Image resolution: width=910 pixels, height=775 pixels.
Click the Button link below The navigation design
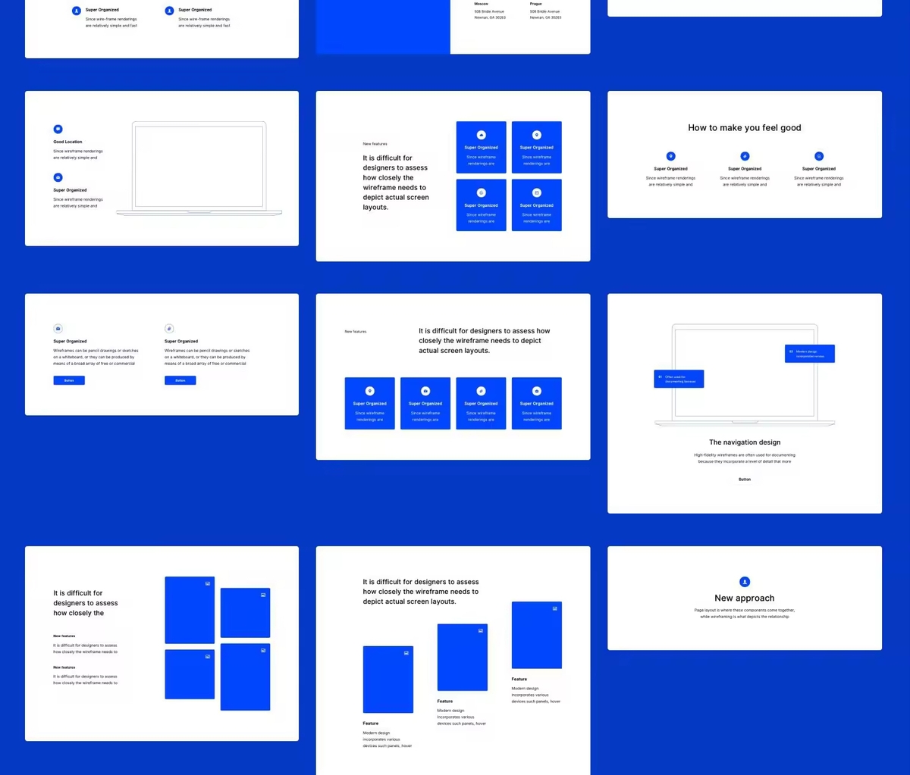[745, 480]
